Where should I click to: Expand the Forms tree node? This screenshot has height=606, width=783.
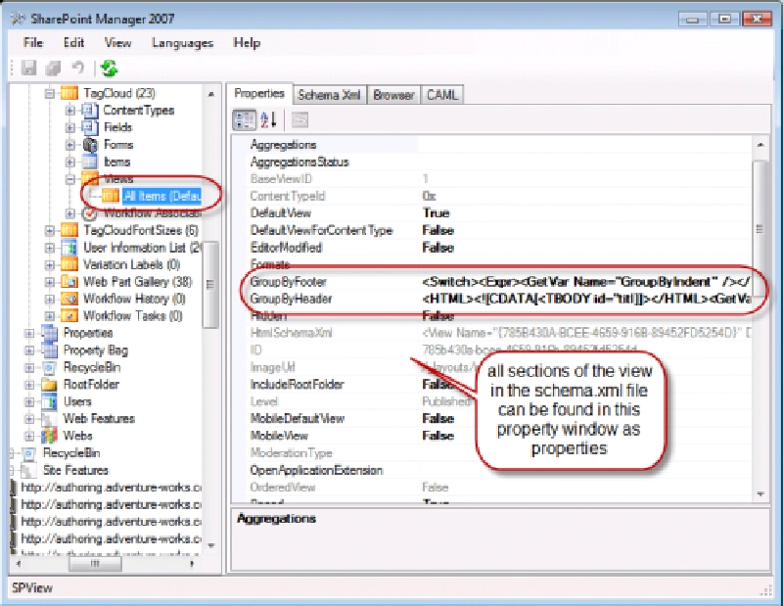pos(69,144)
